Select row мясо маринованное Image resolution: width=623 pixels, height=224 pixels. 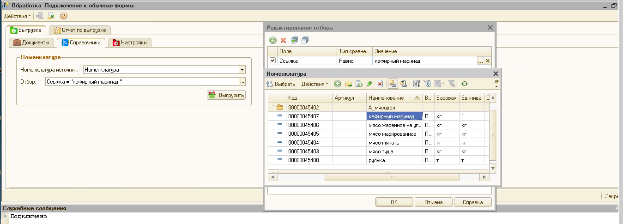379,134
